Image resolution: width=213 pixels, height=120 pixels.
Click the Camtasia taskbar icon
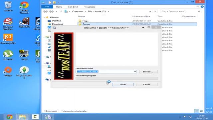(35, 117)
